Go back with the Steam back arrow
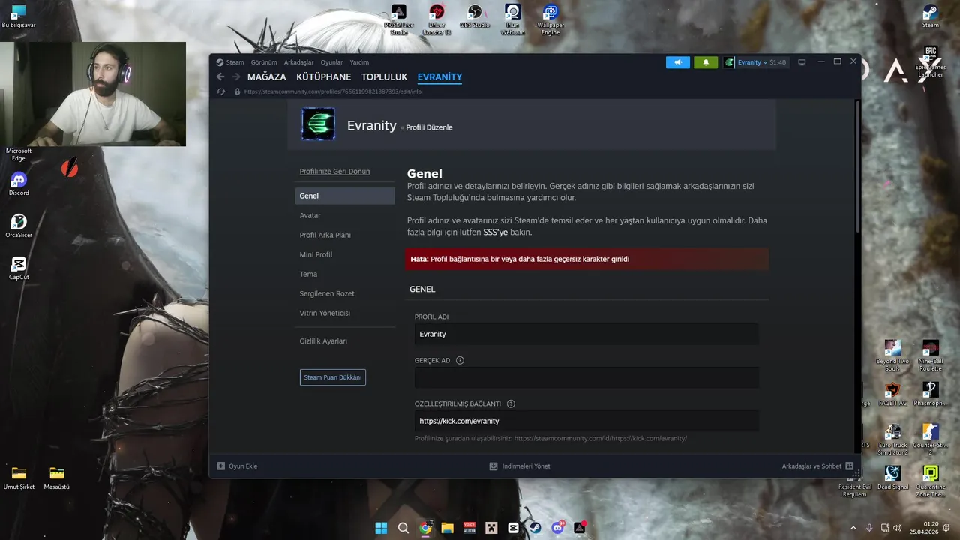Screen dimensions: 960x540 click(220, 76)
